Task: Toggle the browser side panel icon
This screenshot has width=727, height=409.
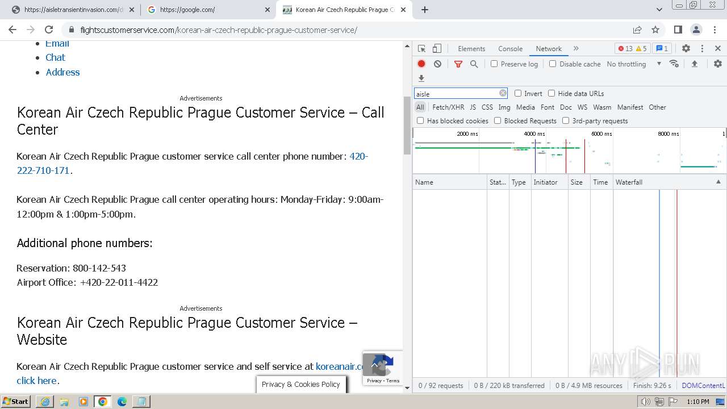Action: coord(678,30)
